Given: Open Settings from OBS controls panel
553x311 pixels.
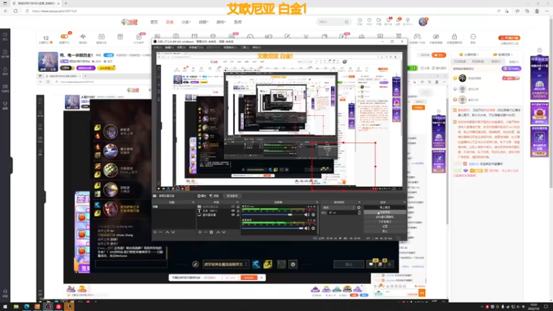Looking at the screenshot, I should click(x=384, y=226).
